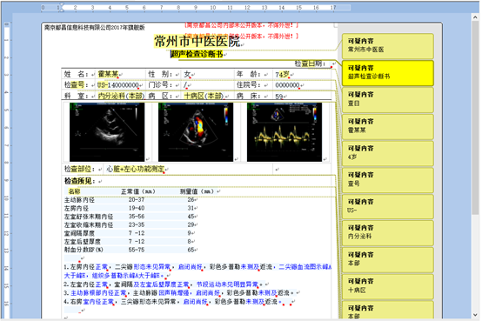
Task: Click the 门诊号 label
Action: tap(160, 85)
